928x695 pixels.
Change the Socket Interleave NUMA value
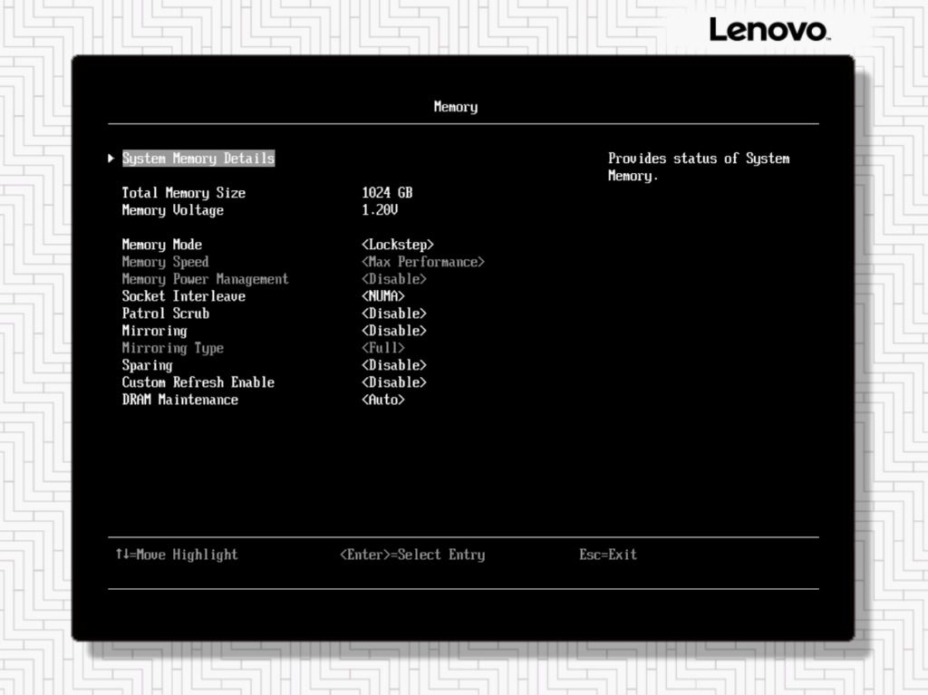click(382, 296)
